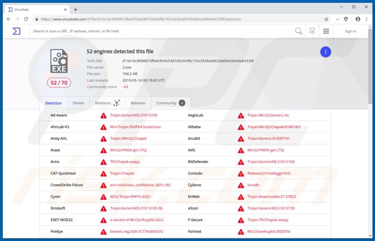Image resolution: width=375 pixels, height=241 pixels.
Task: Open the Community tab
Action: point(170,103)
